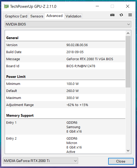Image resolution: width=137 pixels, height=168 pixels.
Task: Select Board Id value BIOS-P/N@N12478
Action: coord(81,66)
